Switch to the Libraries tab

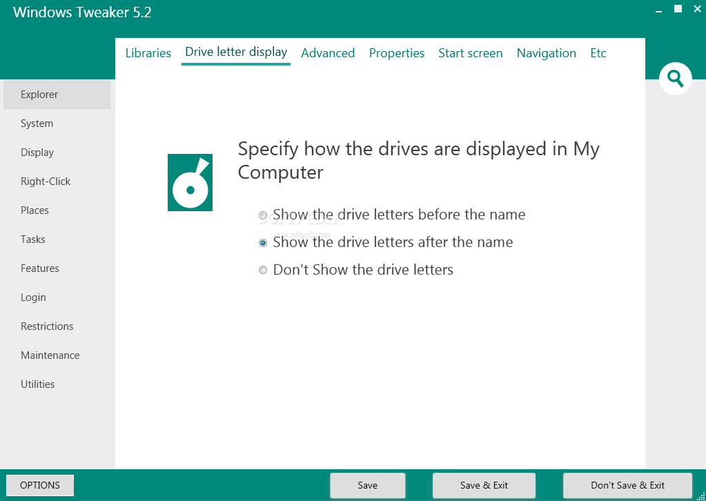pos(148,53)
